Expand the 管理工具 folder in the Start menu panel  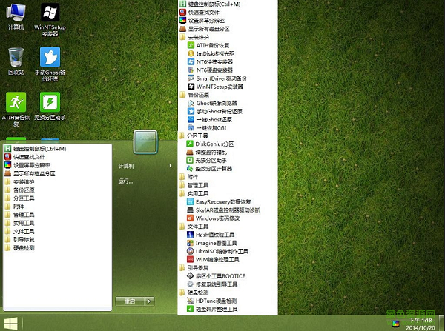tap(19, 215)
